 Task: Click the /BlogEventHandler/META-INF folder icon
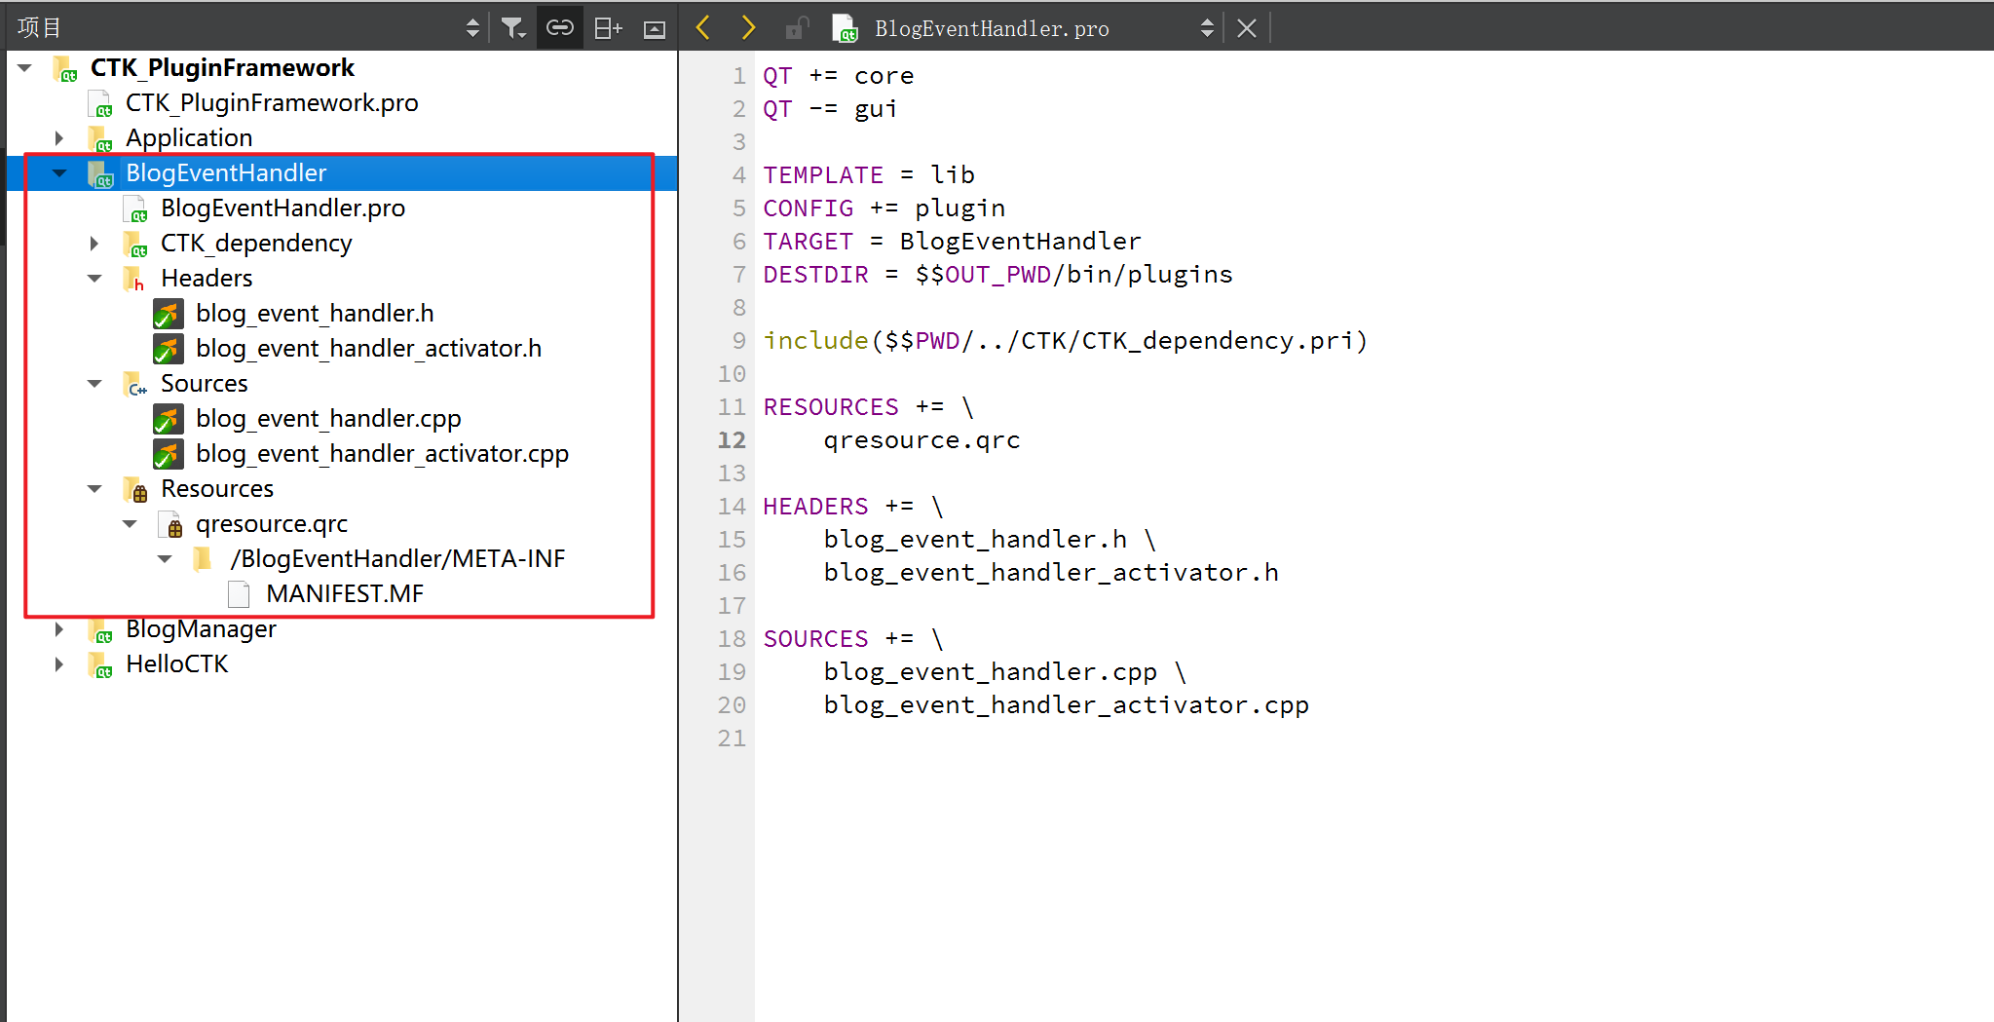(x=203, y=558)
